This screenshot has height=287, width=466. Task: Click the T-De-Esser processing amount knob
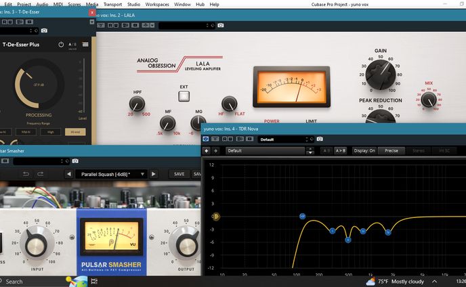[39, 85]
